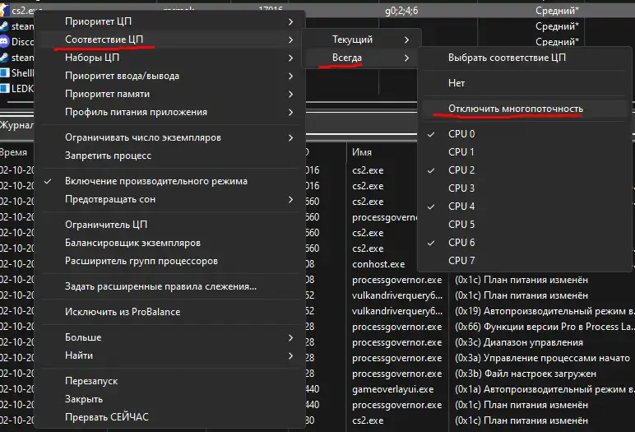Toggle 'Включение производительного режима' option
The image size is (635, 432).
point(155,181)
